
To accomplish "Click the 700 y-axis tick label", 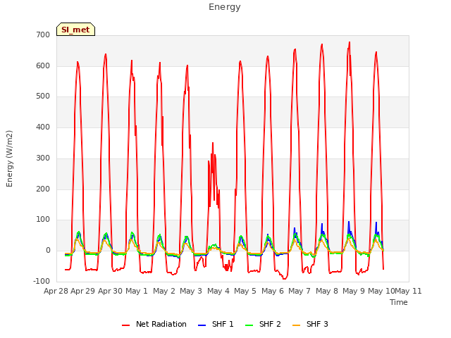I will click(43, 35).
